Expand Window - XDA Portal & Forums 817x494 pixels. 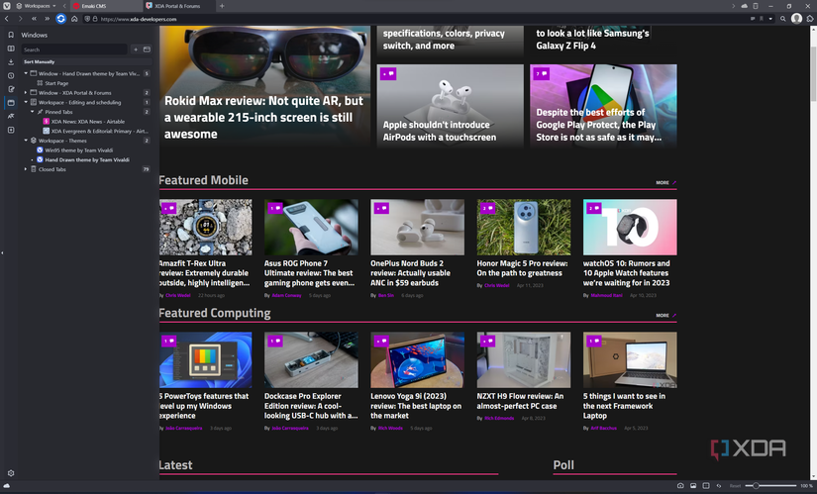pyautogui.click(x=26, y=93)
